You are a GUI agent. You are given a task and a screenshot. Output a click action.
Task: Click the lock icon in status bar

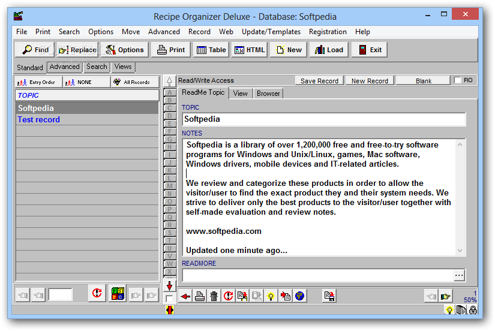point(473,310)
